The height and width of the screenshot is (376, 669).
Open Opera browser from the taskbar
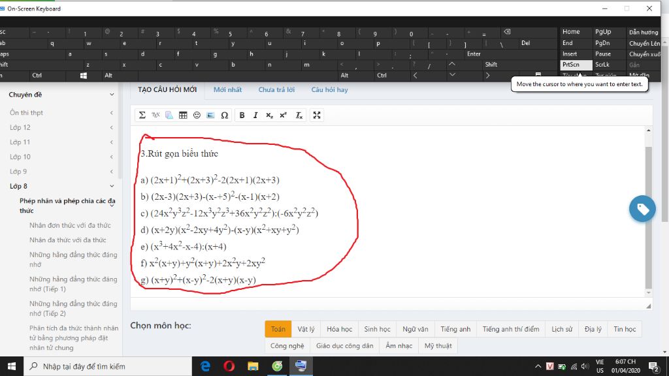coord(229,366)
